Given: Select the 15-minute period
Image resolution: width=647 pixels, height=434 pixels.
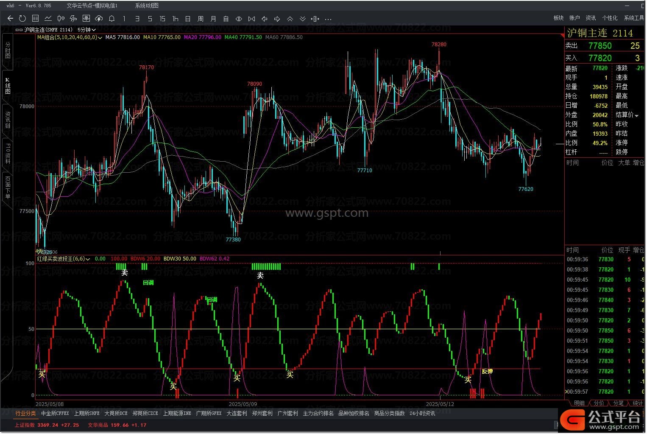Looking at the screenshot, I should [162, 19].
